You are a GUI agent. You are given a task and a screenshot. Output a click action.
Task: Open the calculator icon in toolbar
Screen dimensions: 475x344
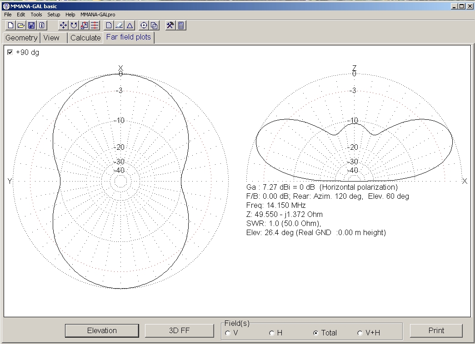point(181,25)
